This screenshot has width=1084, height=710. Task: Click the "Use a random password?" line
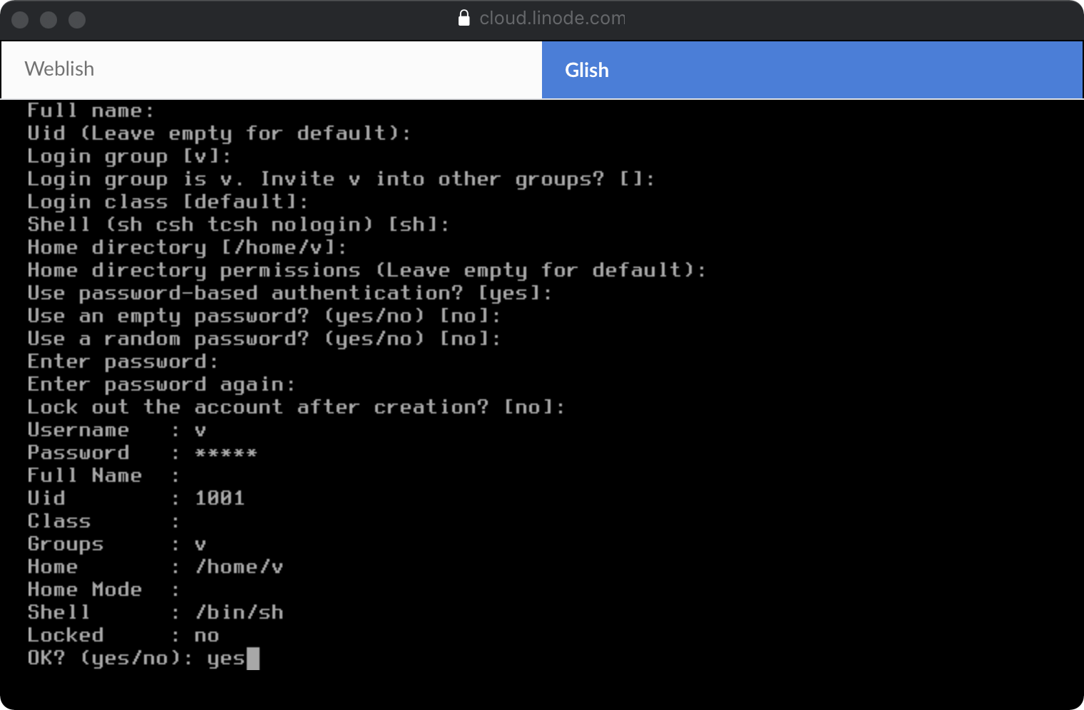[264, 339]
